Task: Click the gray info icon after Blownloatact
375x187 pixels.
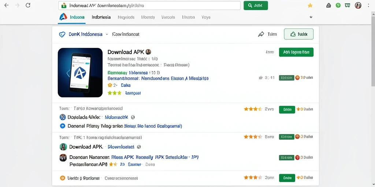Action: [139, 147]
